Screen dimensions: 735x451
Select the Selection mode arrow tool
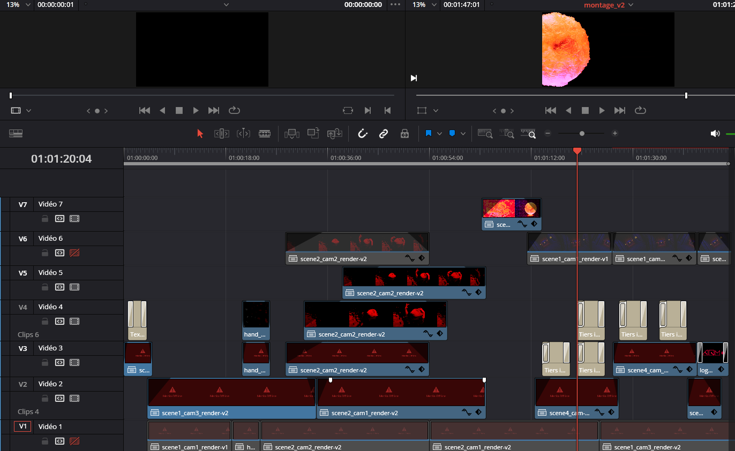click(x=200, y=134)
